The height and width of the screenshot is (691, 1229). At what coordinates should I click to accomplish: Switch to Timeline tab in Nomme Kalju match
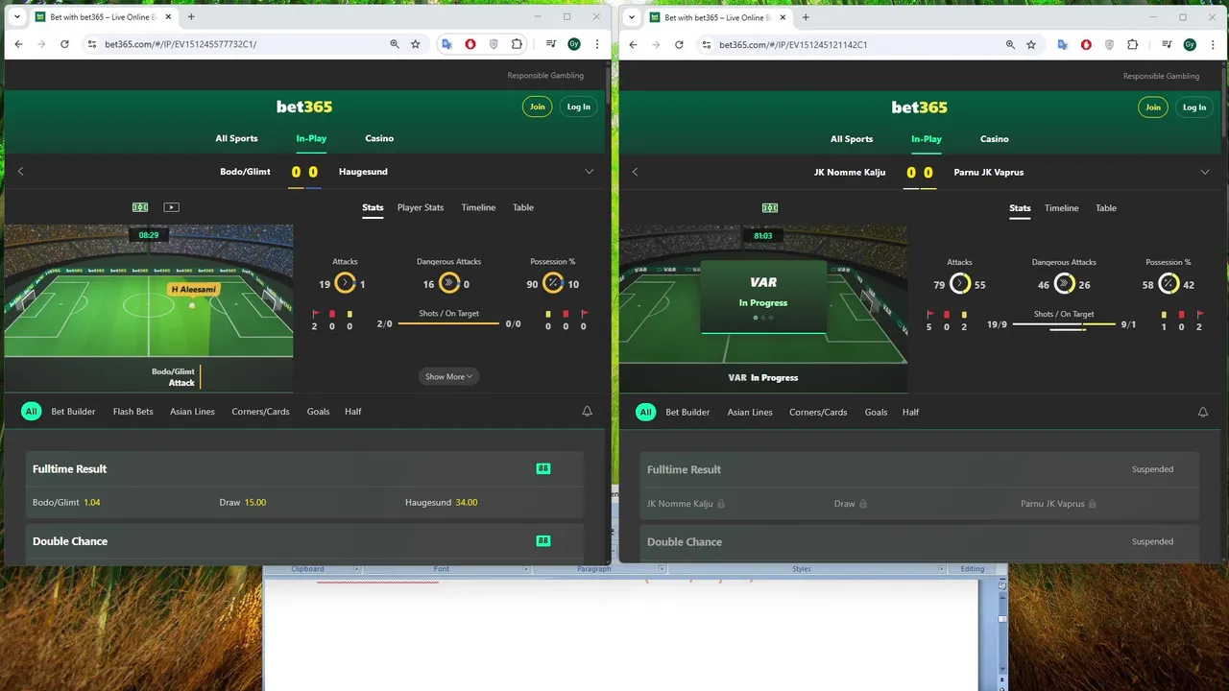click(1062, 208)
